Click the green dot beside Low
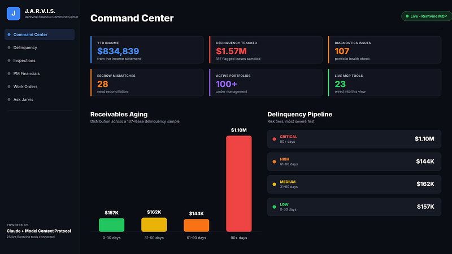This screenshot has width=452, height=254. [x=274, y=207]
